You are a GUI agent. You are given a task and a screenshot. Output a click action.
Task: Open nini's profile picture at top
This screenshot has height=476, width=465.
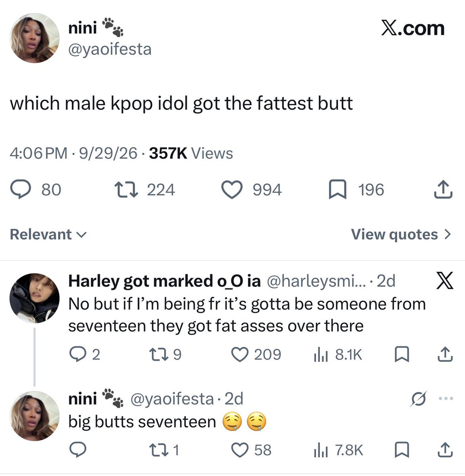point(34,38)
